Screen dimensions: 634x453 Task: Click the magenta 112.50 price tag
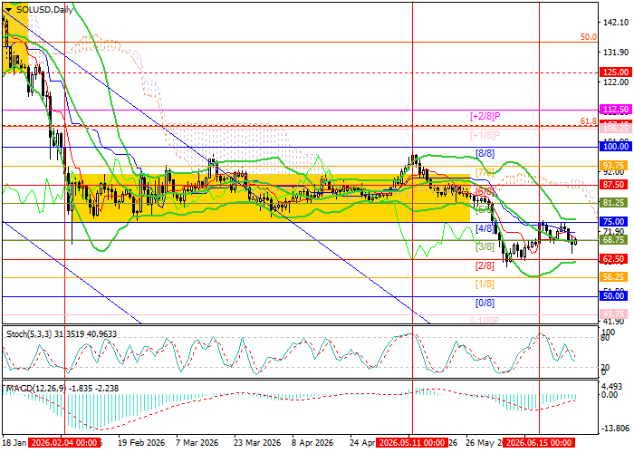point(615,110)
